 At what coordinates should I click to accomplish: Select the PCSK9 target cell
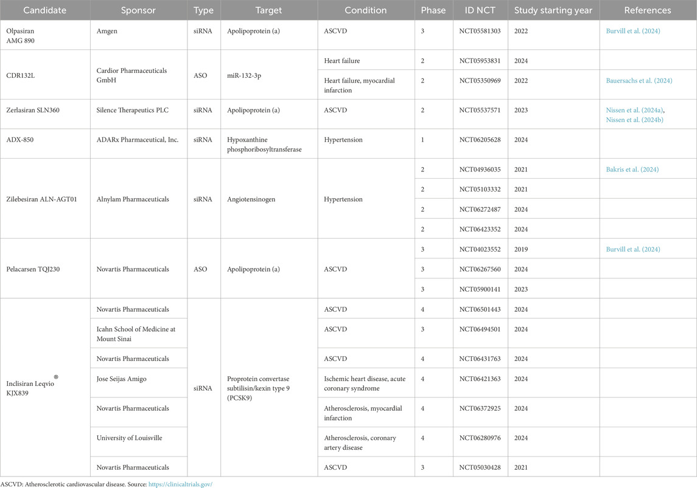pos(269,388)
